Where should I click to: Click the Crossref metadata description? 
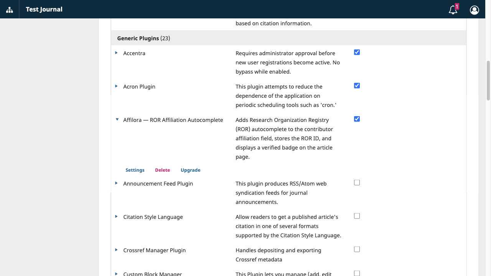pyautogui.click(x=278, y=255)
